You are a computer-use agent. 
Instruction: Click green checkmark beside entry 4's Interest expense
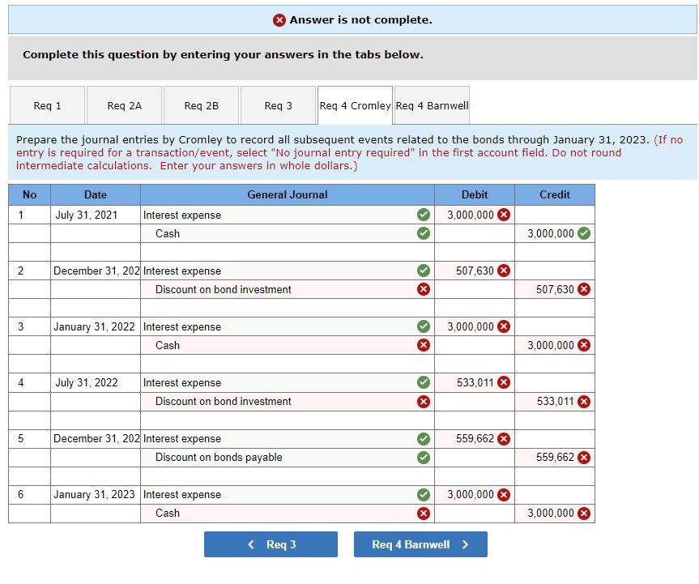pos(421,382)
